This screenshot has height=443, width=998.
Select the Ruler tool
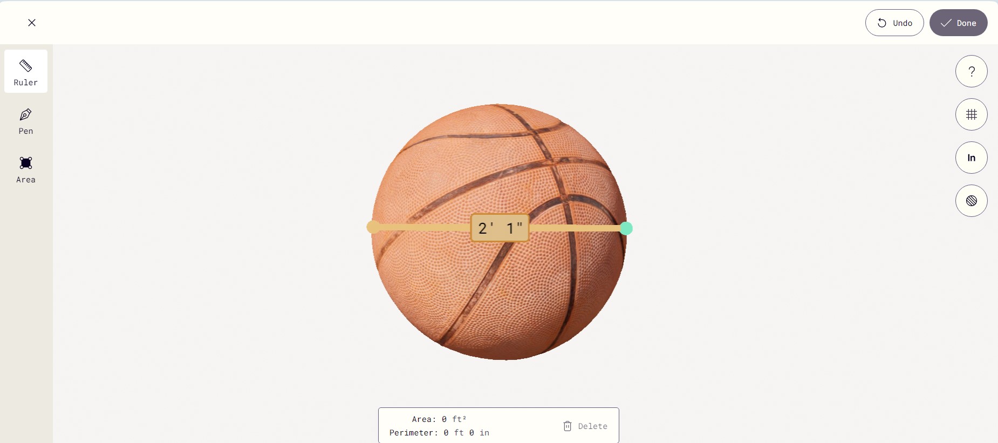[26, 71]
